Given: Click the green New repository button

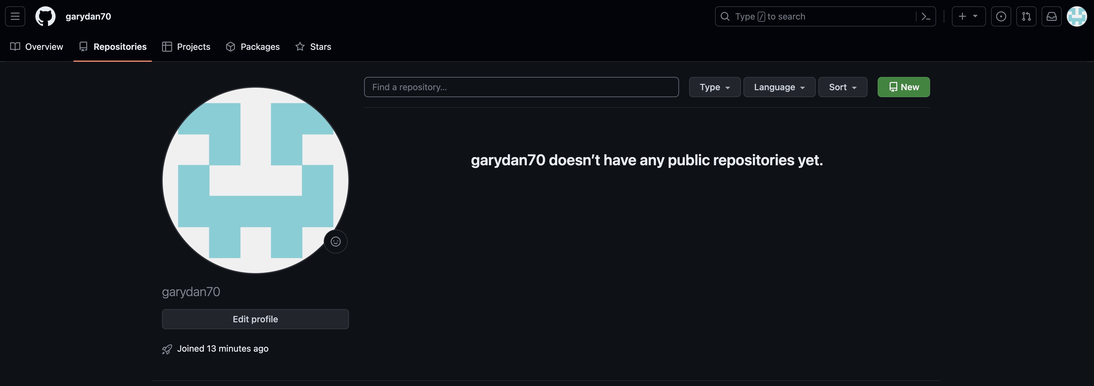Looking at the screenshot, I should point(903,87).
